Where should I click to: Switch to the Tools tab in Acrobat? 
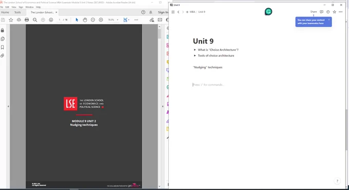point(17,12)
